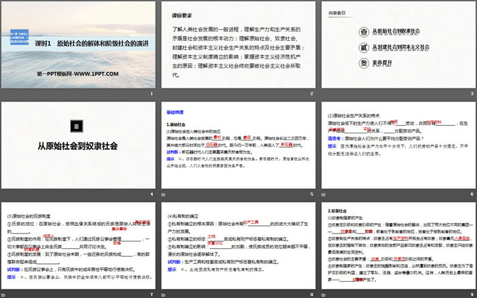Image resolution: width=477 pixels, height=298 pixels.
Task: Select slide 8 about 私有制的确立
Action: point(238,248)
